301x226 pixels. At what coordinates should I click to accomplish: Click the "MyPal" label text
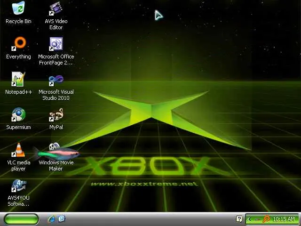56,127
